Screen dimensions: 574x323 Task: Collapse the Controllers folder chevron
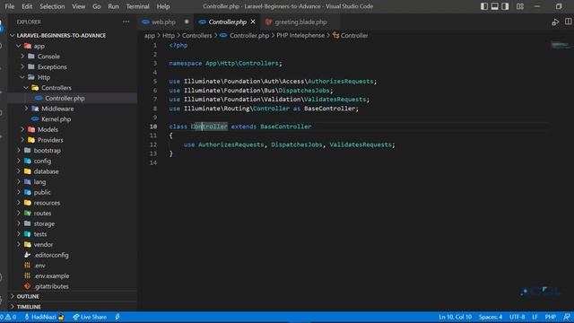point(26,88)
